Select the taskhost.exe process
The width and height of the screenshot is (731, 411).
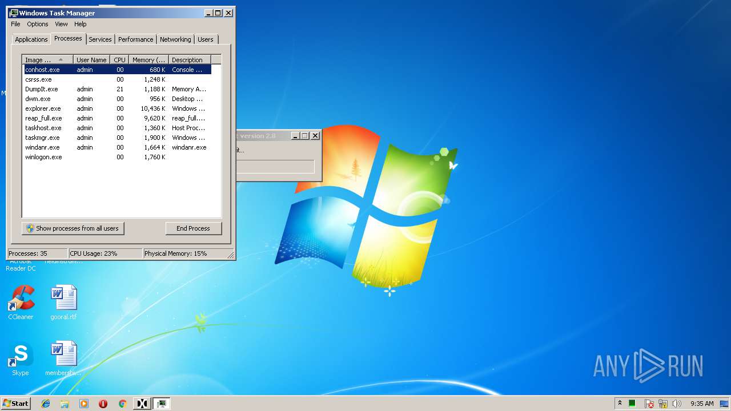(117, 128)
